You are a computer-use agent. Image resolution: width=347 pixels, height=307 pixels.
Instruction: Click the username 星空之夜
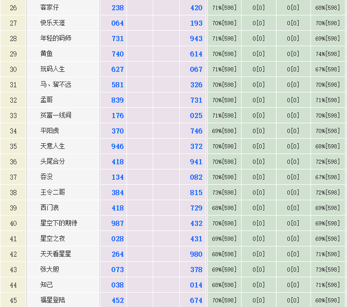(52, 239)
